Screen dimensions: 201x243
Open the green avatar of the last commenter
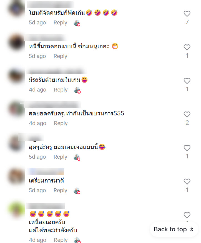[16, 209]
